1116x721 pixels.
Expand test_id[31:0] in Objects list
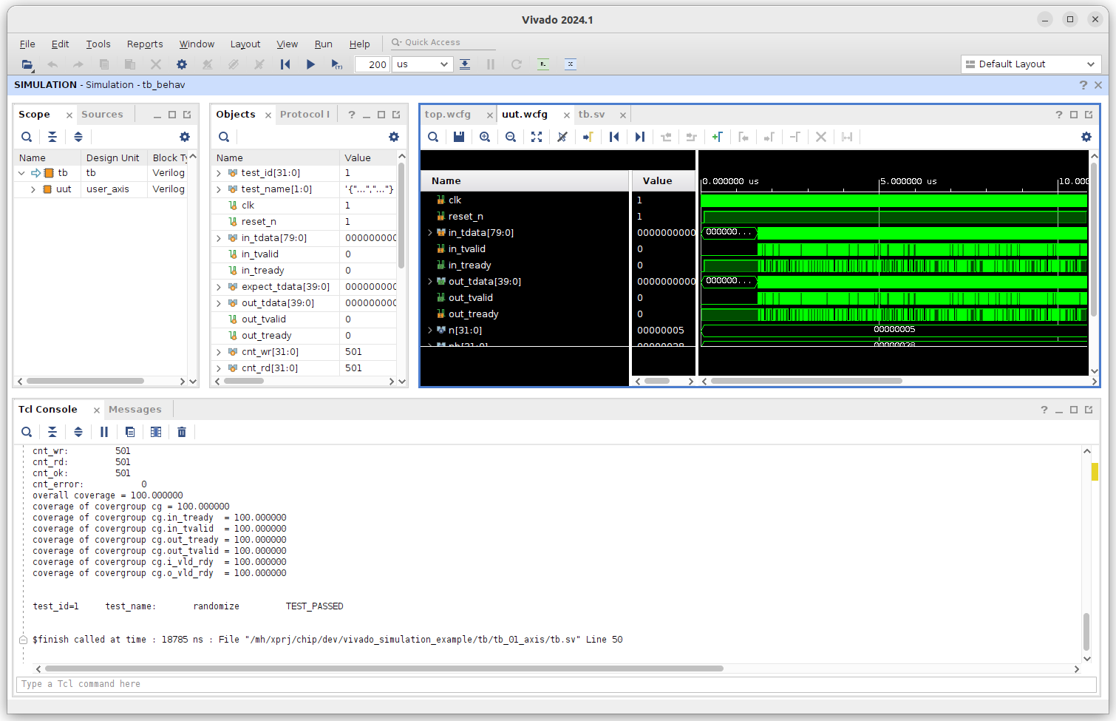click(219, 173)
